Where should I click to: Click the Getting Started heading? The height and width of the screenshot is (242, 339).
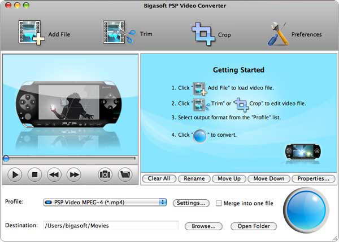(238, 70)
